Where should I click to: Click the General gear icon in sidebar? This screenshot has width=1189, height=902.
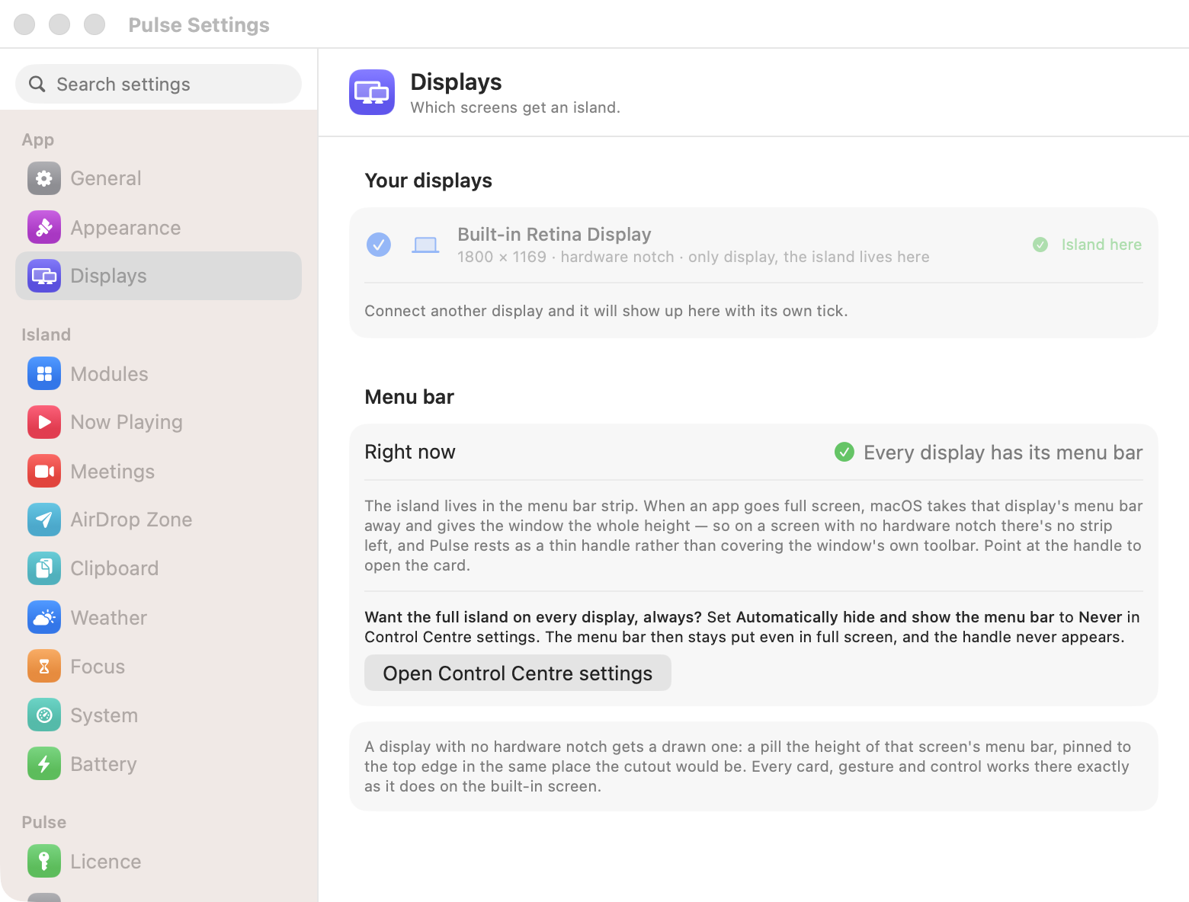(44, 178)
